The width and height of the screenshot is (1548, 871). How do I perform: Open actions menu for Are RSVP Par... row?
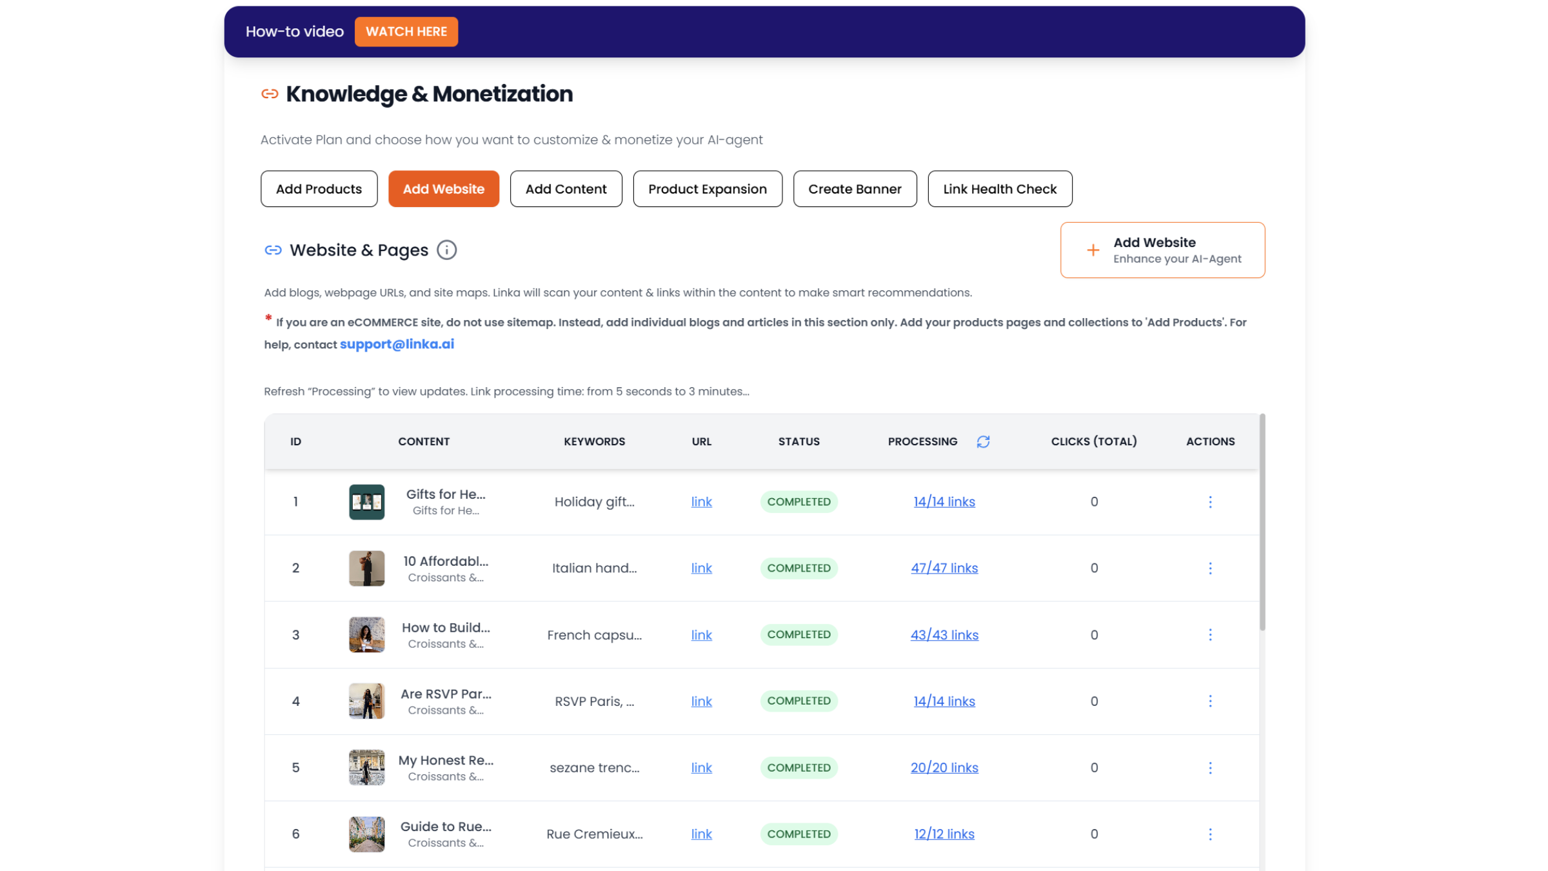click(x=1210, y=701)
